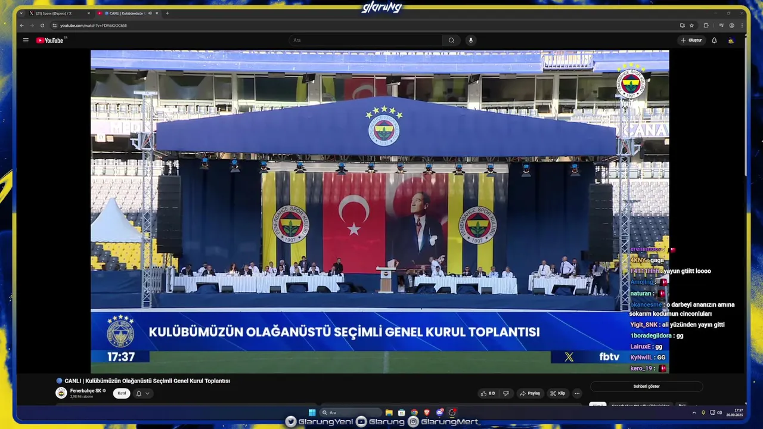This screenshot has height=429, width=763.
Task: Open the network icon in system tray
Action: click(712, 412)
